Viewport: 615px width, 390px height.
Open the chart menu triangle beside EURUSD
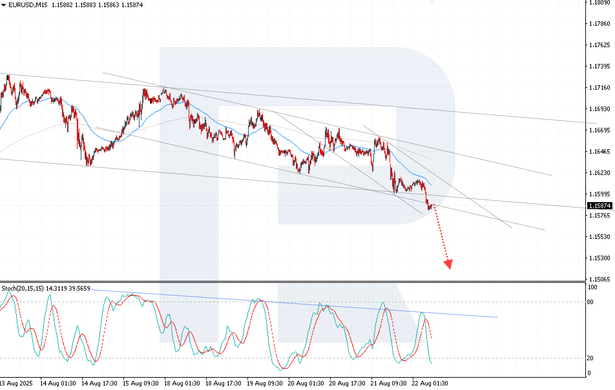4,5
